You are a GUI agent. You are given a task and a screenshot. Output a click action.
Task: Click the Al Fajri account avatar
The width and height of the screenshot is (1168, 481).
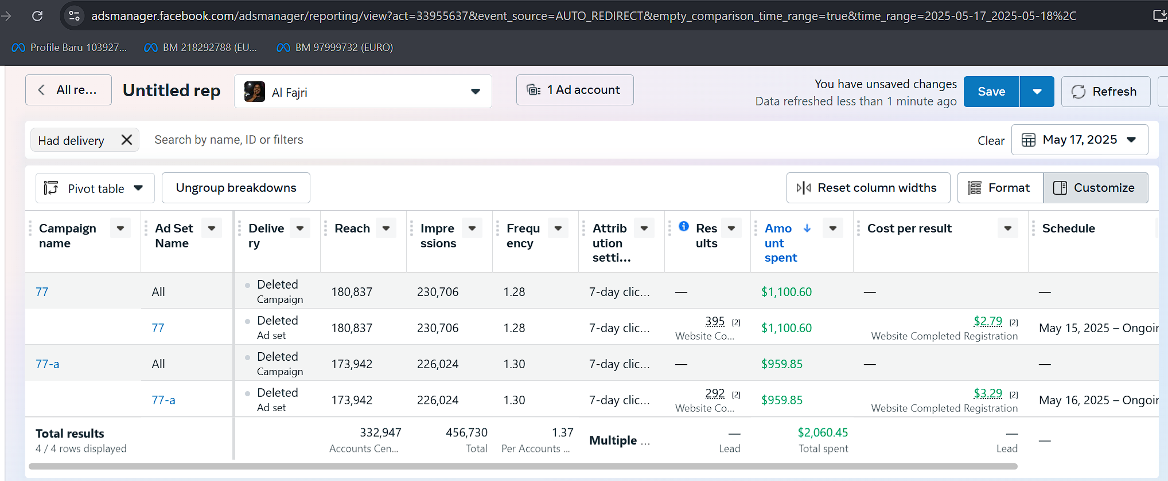(x=254, y=92)
